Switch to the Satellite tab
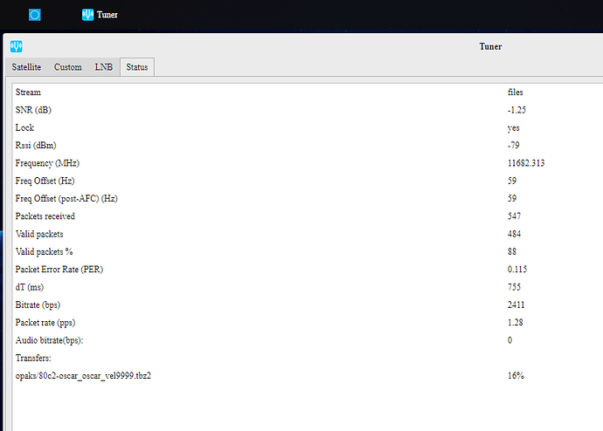603x431 pixels. [26, 67]
